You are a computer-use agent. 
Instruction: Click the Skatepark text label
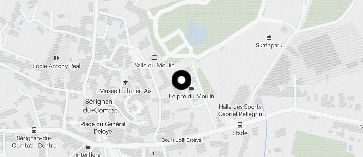pos(269,45)
